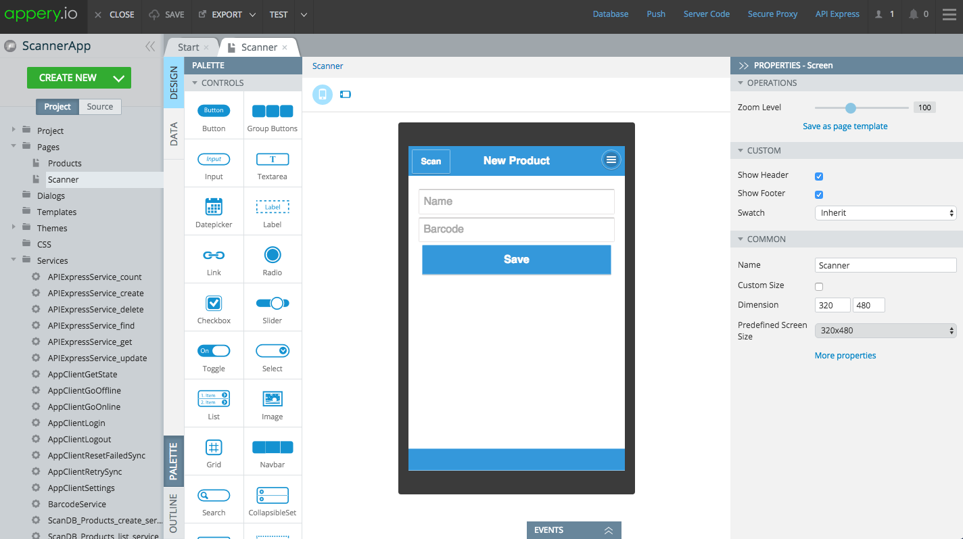The height and width of the screenshot is (539, 963).
Task: Toggle the Show Header checkbox
Action: tap(819, 176)
